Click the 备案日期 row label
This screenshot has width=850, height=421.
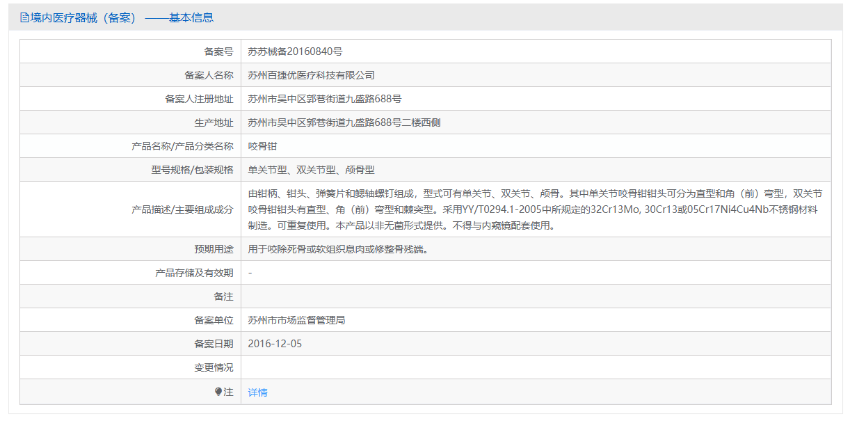click(x=214, y=344)
